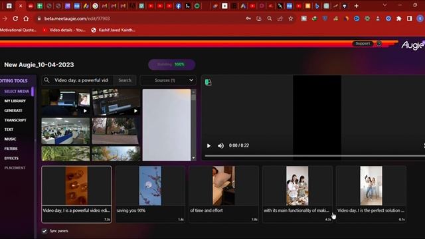Select scene 'Video day. I is the perfect solution'
425x239 pixels.
[x=371, y=195]
